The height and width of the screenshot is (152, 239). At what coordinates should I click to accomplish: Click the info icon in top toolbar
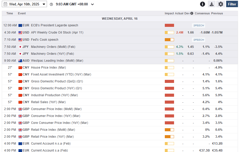click(x=203, y=4)
